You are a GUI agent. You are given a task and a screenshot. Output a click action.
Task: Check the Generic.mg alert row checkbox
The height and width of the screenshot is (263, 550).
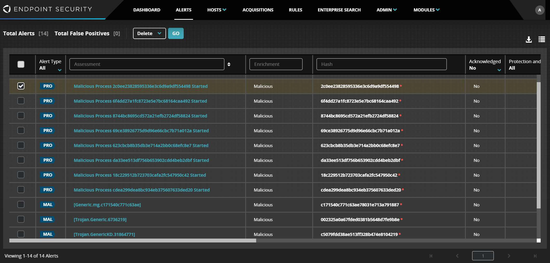coord(21,205)
